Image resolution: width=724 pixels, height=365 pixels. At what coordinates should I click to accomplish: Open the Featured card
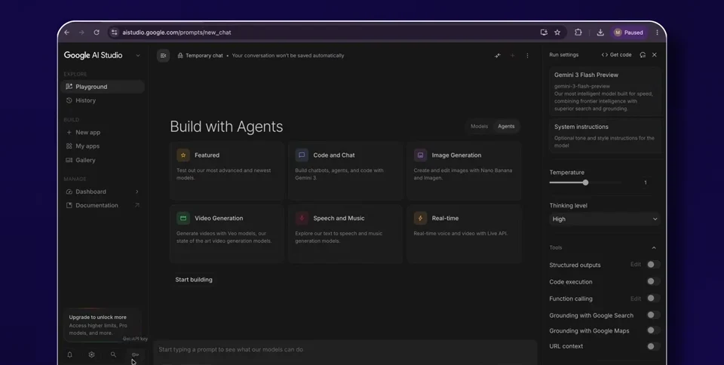click(226, 170)
